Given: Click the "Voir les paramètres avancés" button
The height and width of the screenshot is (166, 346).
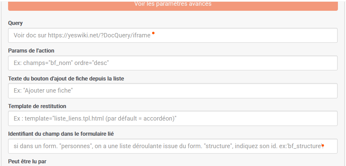Looking at the screenshot, I should click(x=172, y=5).
